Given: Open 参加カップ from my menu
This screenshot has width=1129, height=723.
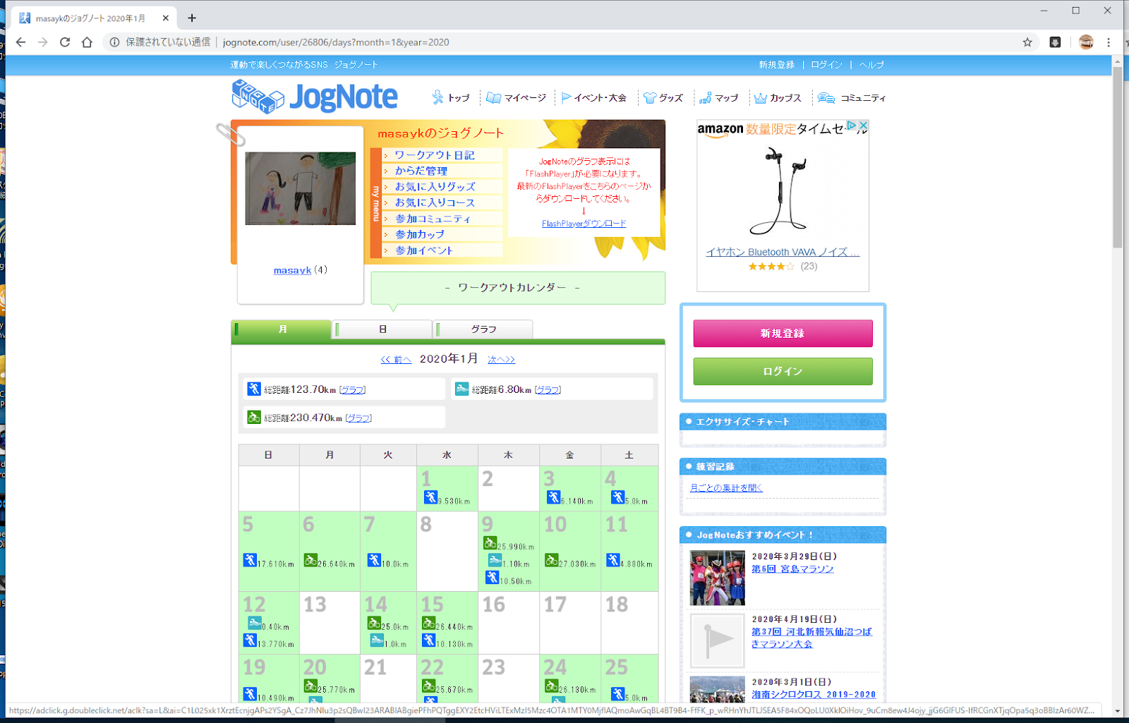Looking at the screenshot, I should (420, 234).
